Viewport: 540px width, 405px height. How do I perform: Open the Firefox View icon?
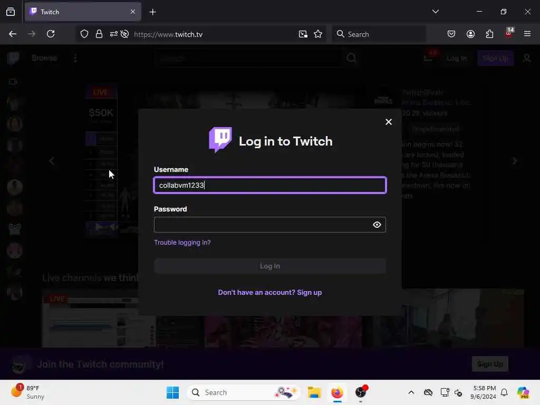11,12
